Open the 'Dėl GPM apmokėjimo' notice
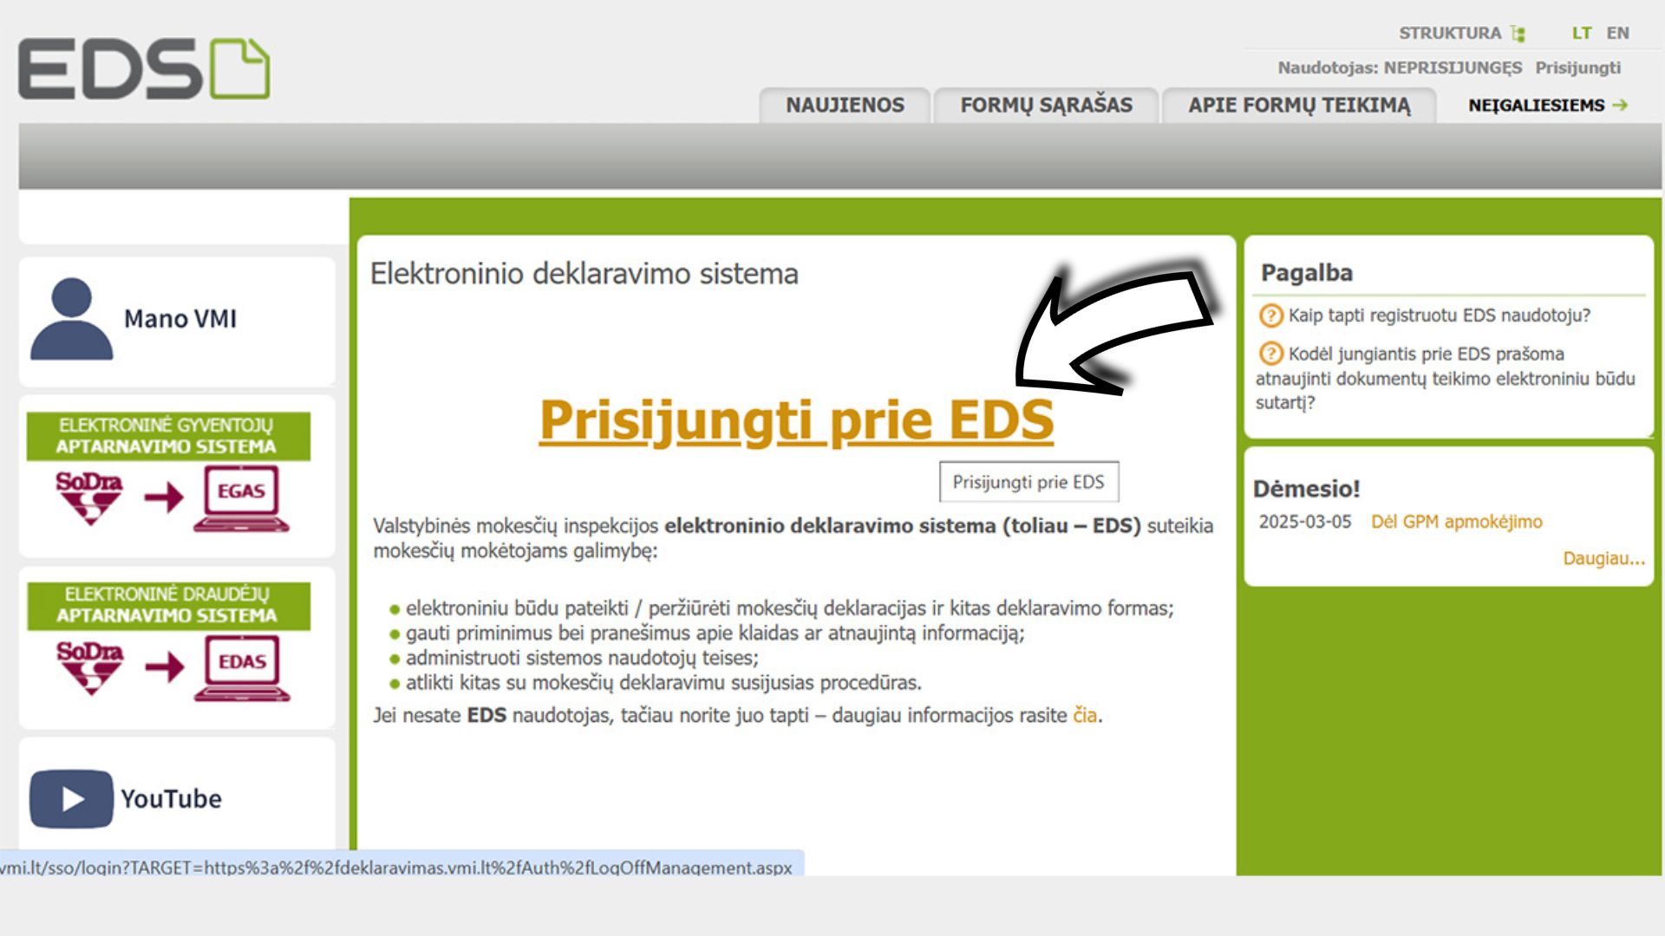The image size is (1665, 936). (x=1456, y=522)
